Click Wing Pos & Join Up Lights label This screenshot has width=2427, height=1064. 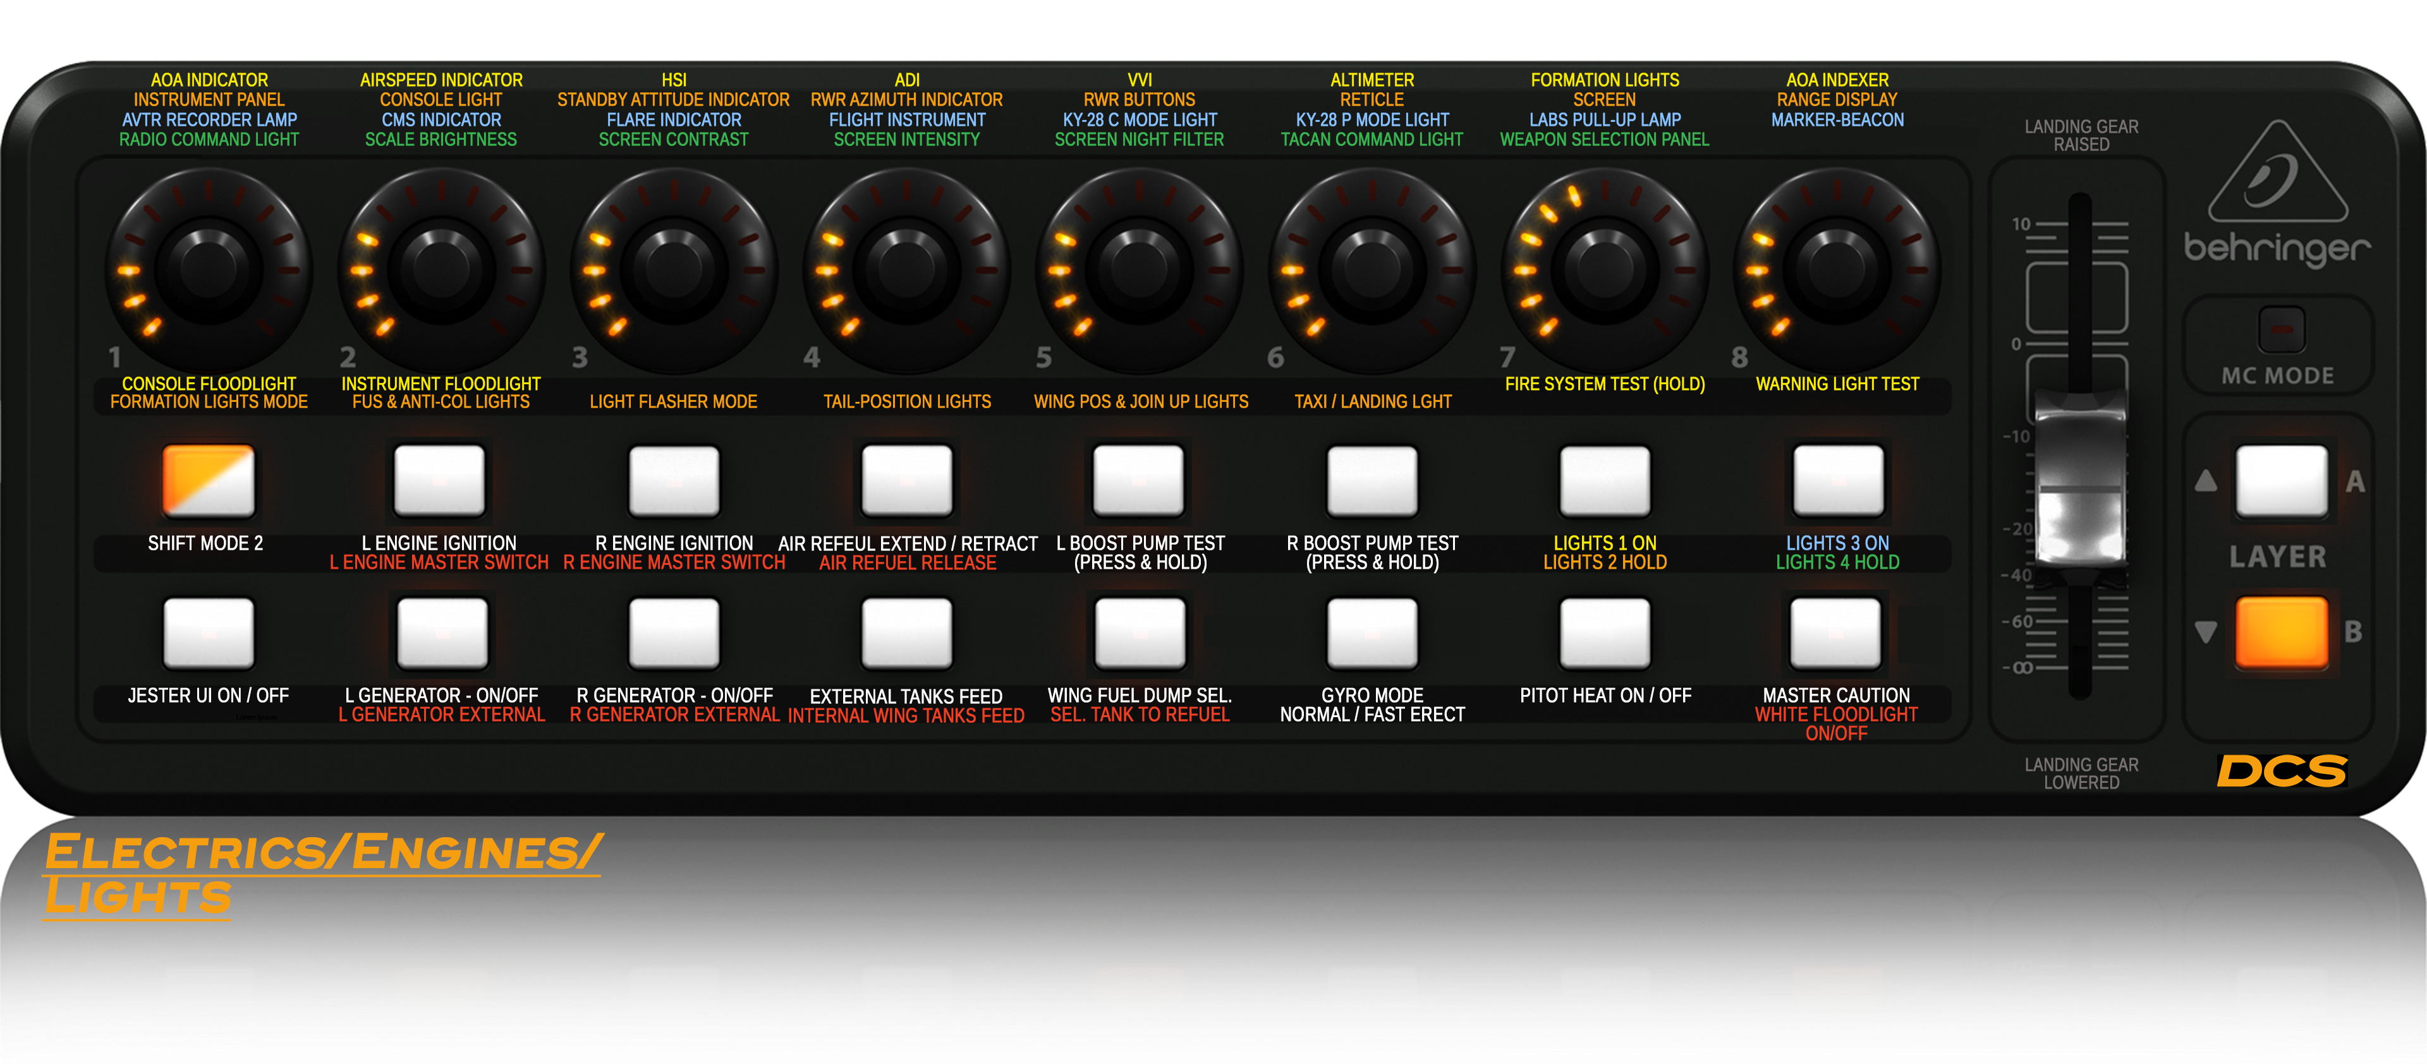click(1140, 401)
